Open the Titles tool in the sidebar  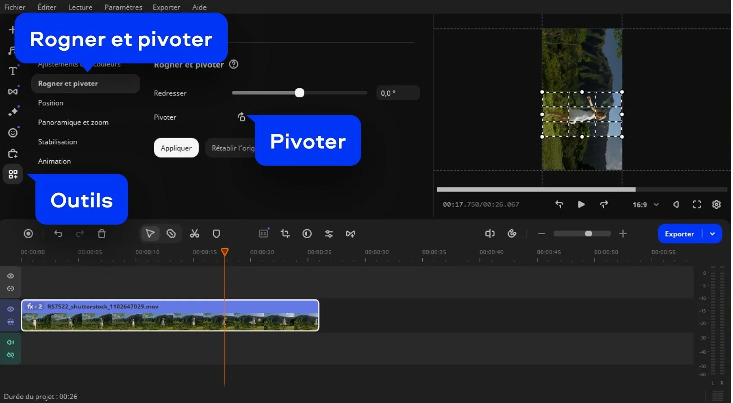13,71
